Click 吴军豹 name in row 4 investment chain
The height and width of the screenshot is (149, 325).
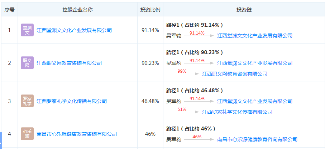click(174, 139)
